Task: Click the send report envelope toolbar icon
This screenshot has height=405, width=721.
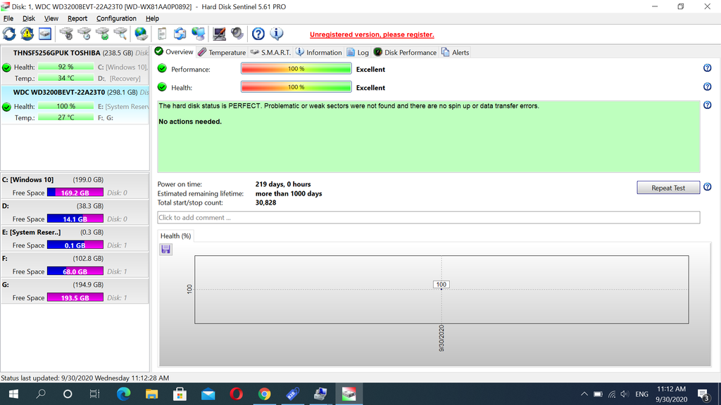Action: [180, 34]
